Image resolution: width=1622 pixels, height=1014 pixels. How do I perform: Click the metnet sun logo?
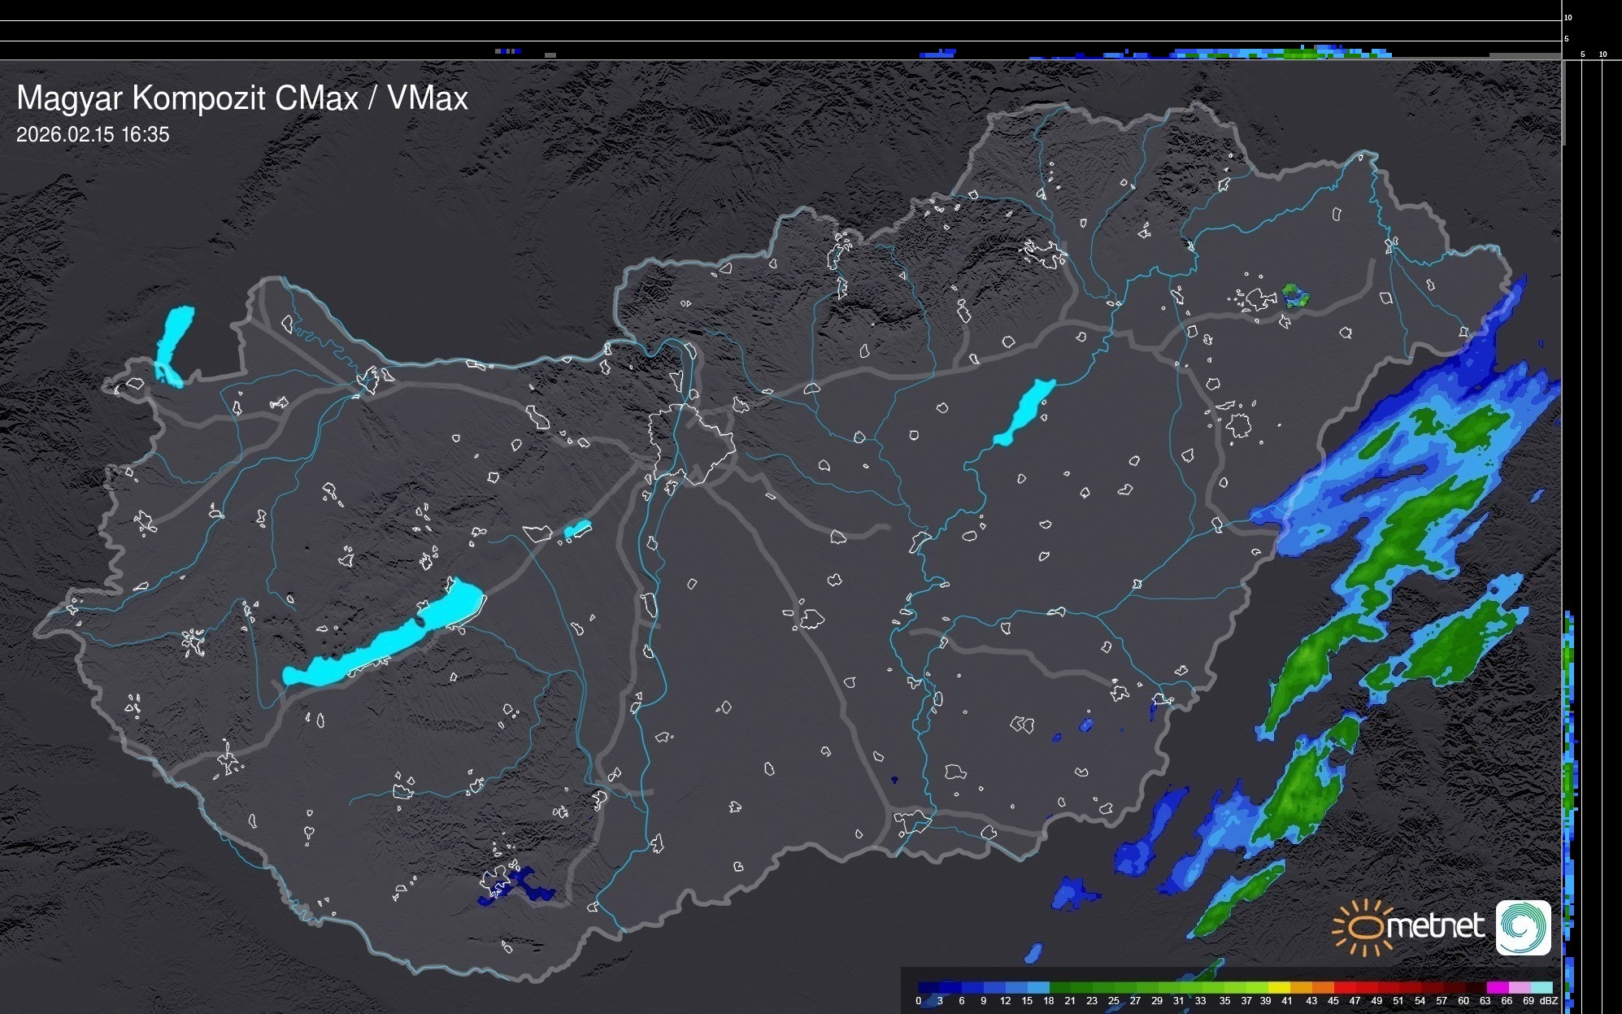click(1363, 927)
